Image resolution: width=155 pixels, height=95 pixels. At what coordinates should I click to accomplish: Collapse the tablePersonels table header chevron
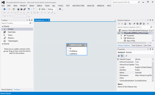pyautogui.click(x=85, y=45)
